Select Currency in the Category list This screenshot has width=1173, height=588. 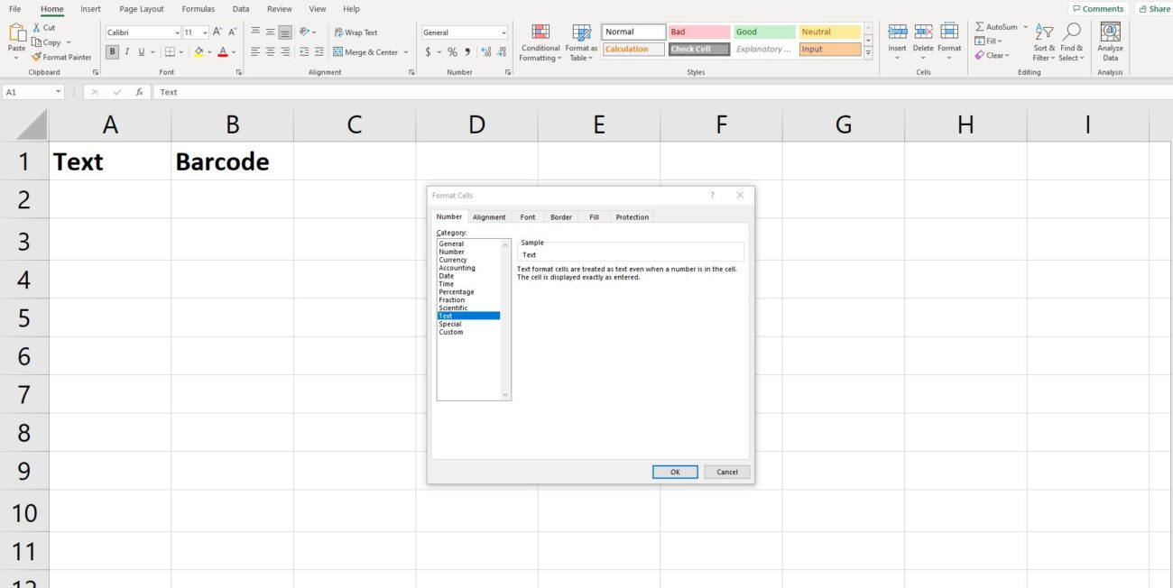453,260
